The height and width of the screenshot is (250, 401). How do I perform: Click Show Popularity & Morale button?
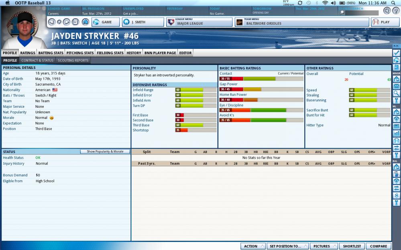[105, 151]
